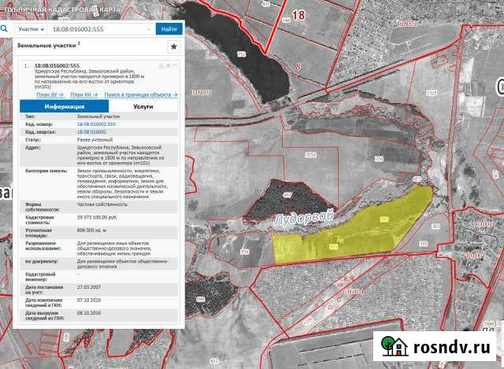Click the star favorites button
The image size is (504, 369).
(173, 47)
